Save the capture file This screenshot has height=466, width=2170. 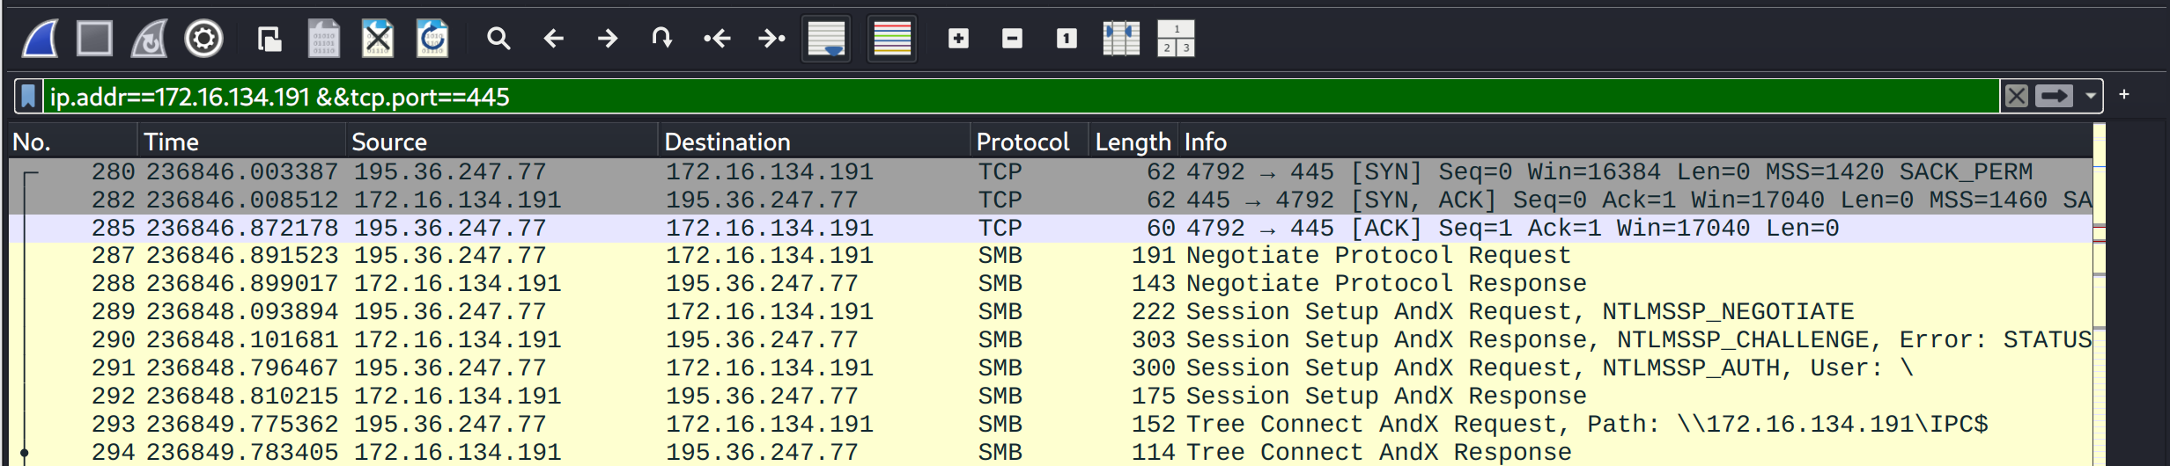tap(323, 39)
